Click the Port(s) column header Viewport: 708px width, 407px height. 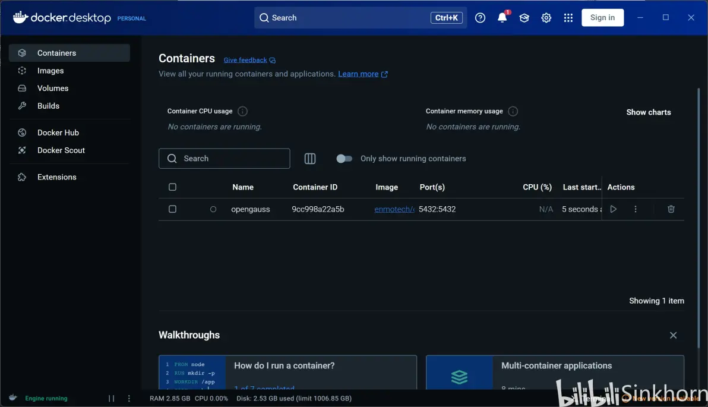[x=432, y=187]
